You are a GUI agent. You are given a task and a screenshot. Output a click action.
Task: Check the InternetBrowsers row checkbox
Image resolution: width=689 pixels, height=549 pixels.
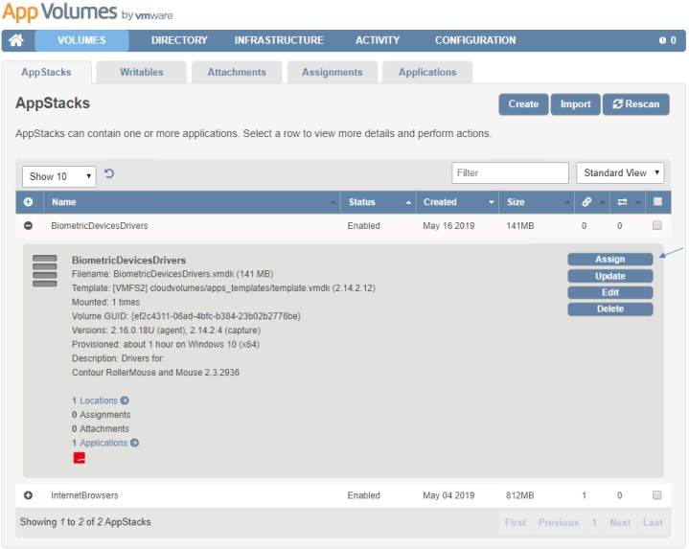(x=656, y=495)
